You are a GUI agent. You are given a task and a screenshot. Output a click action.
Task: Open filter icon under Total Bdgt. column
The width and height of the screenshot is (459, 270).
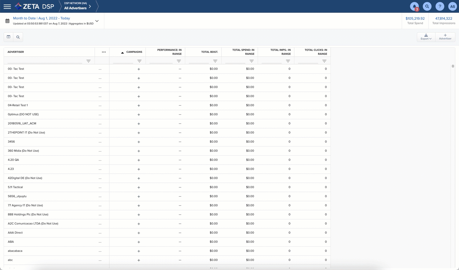pos(215,61)
